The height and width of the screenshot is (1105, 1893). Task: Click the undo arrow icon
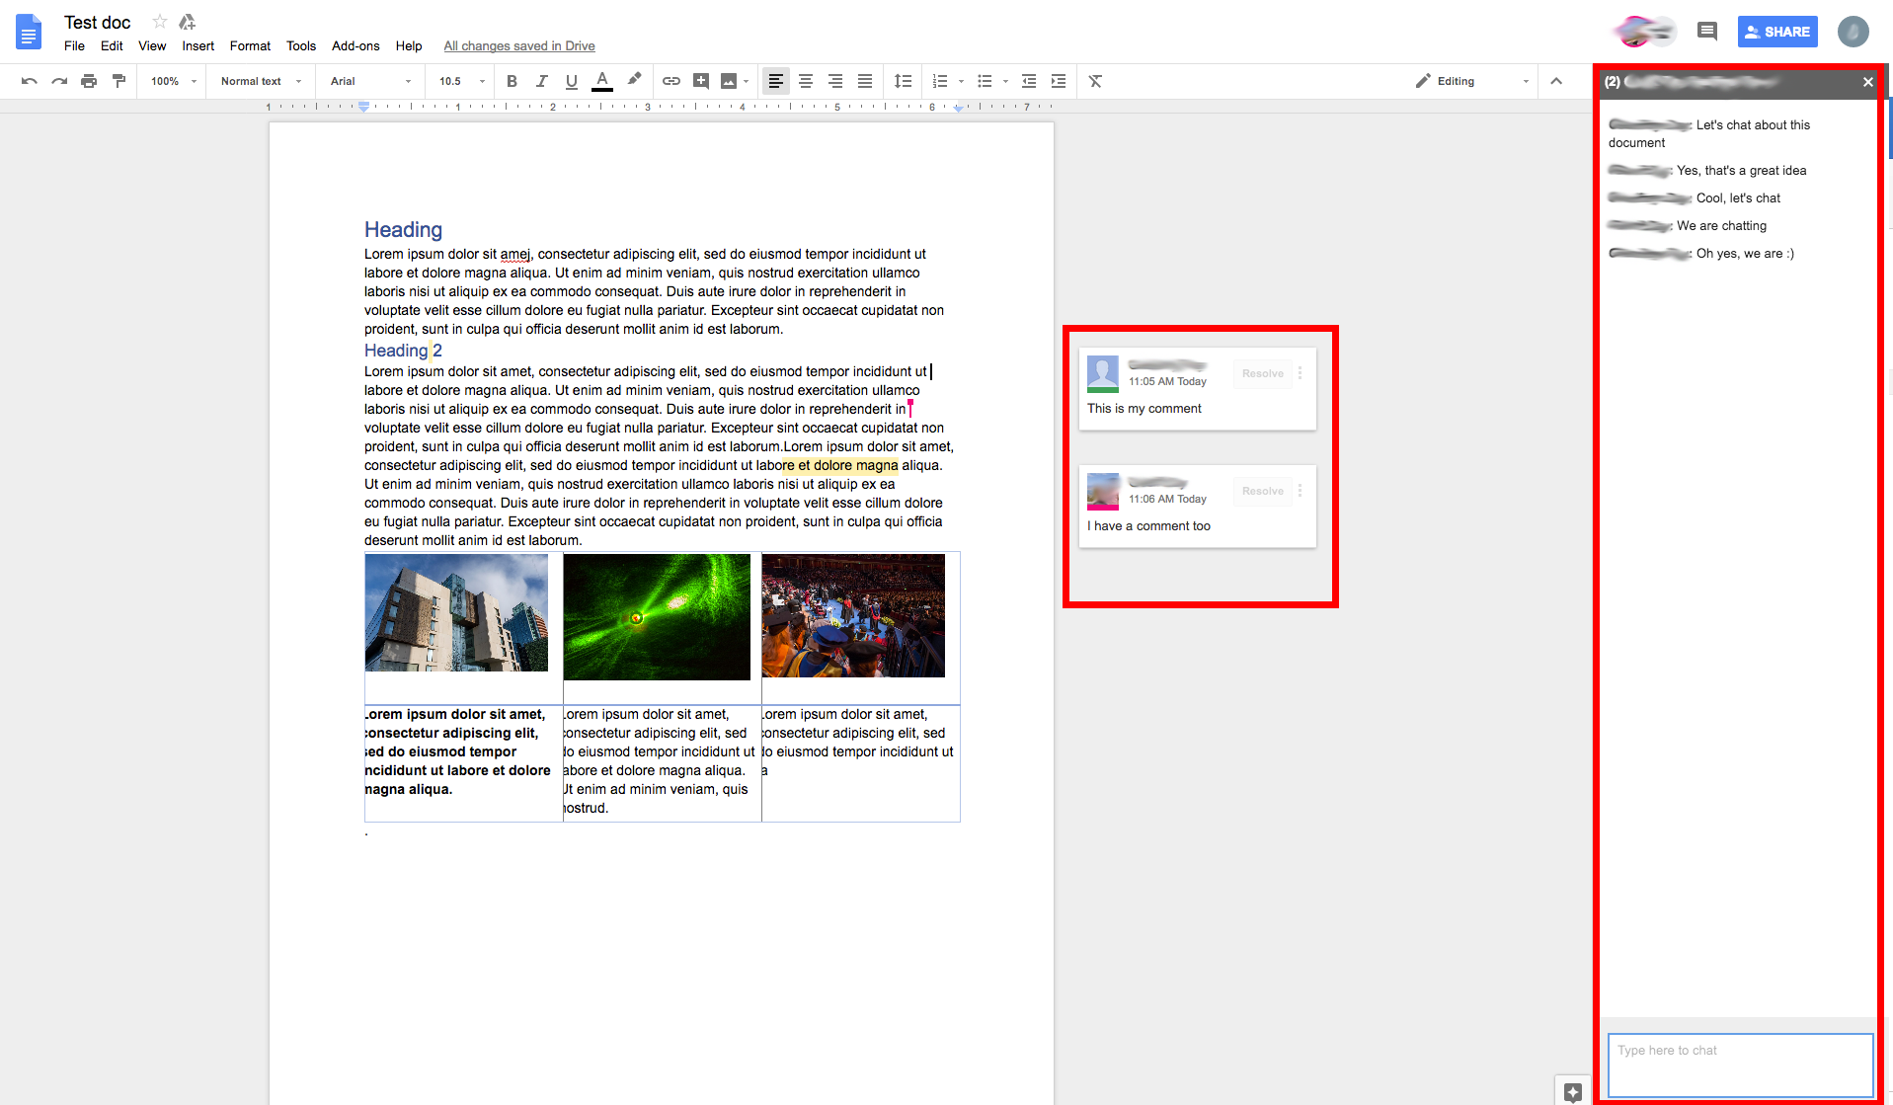point(29,81)
